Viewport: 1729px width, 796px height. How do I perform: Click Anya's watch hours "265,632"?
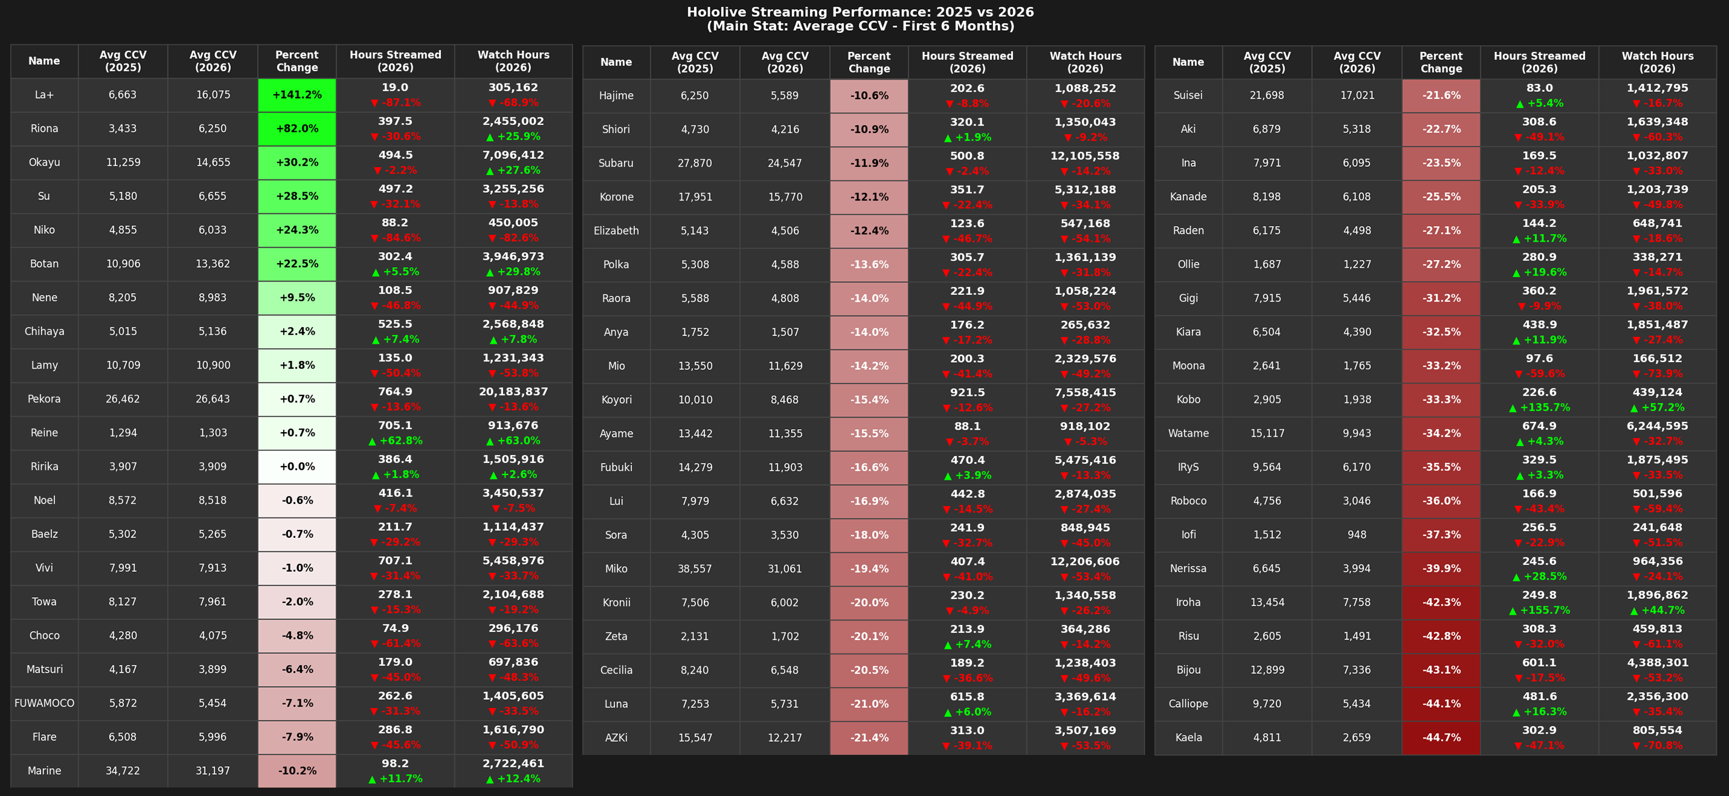[1086, 325]
